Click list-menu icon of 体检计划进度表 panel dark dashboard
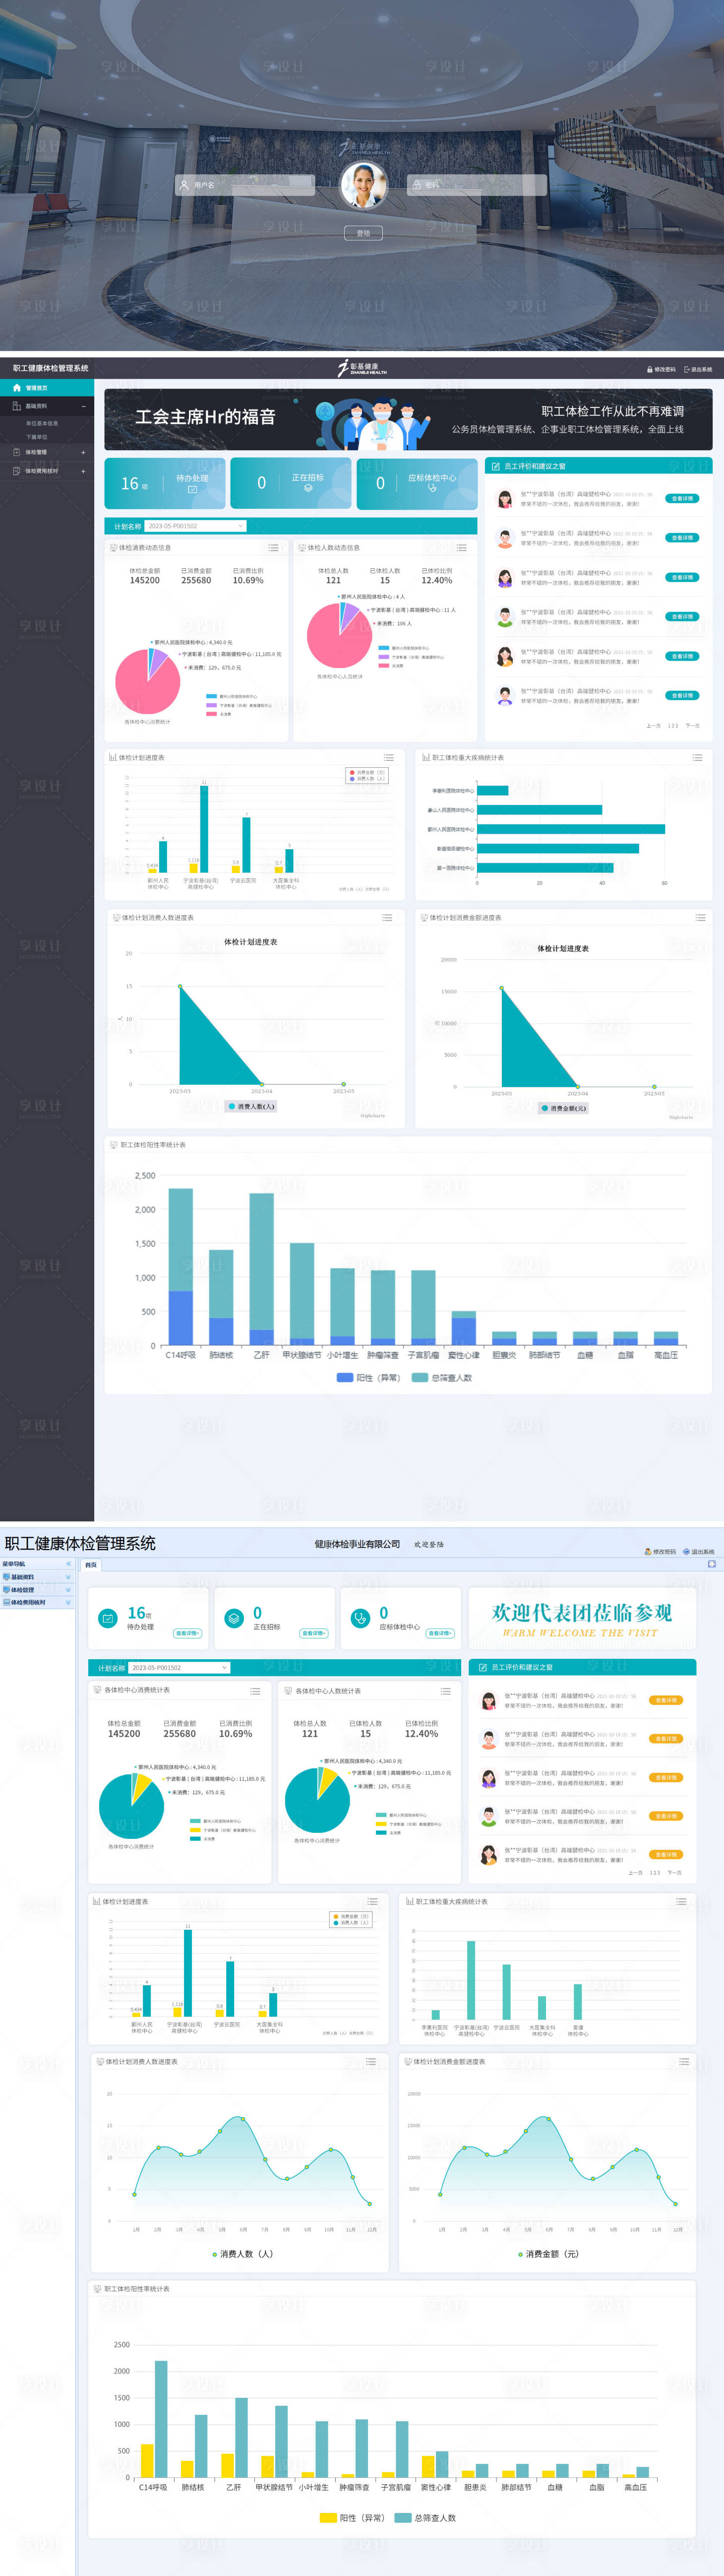Image resolution: width=724 pixels, height=2576 pixels. [388, 757]
